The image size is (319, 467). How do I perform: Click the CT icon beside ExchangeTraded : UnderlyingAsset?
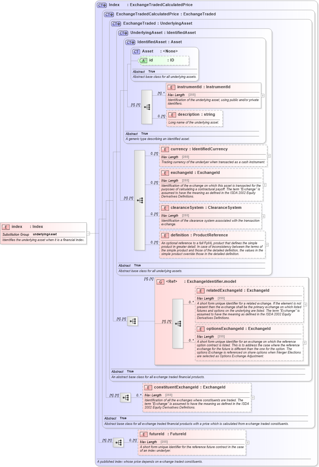point(116,24)
